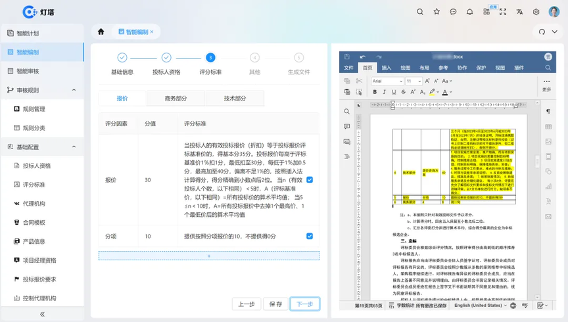Image resolution: width=568 pixels, height=322 pixels.
Task: Open the translate language icon in header
Action: [x=519, y=12]
